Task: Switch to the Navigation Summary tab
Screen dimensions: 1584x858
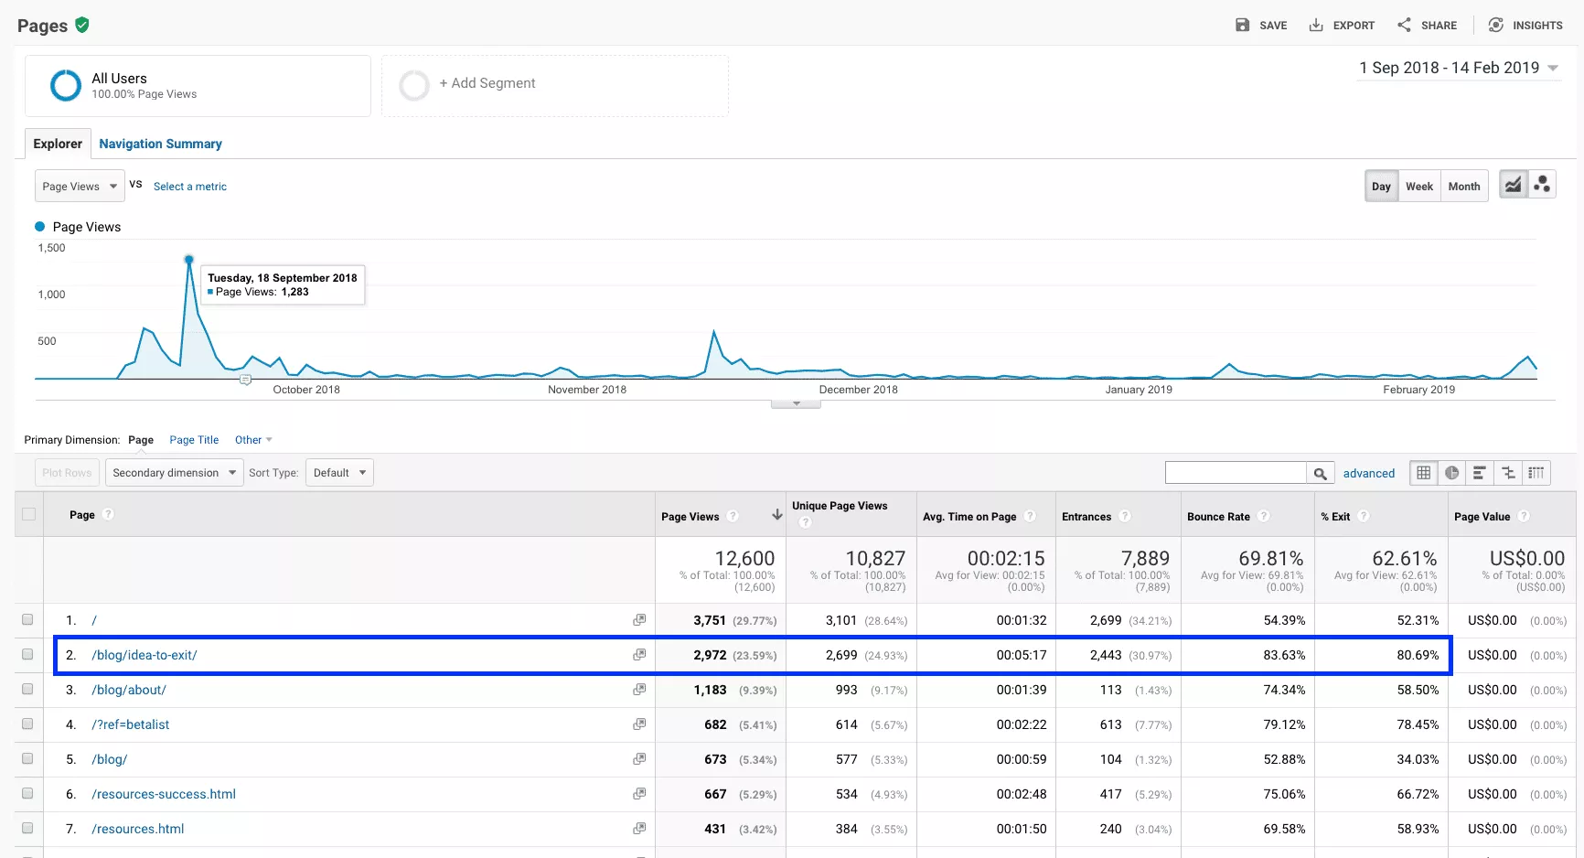Action: 160,144
